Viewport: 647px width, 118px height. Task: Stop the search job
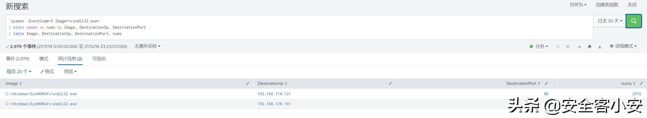[568, 46]
